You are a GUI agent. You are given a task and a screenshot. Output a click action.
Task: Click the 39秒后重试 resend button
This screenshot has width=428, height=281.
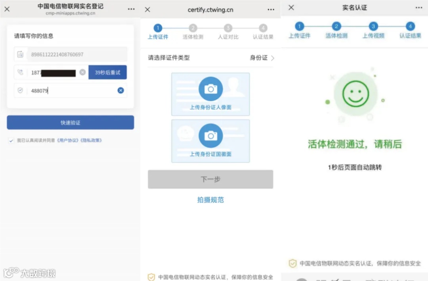coord(107,73)
